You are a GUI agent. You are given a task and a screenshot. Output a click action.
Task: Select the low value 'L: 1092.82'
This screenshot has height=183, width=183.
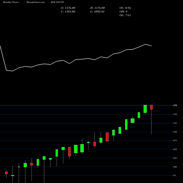(97, 12)
